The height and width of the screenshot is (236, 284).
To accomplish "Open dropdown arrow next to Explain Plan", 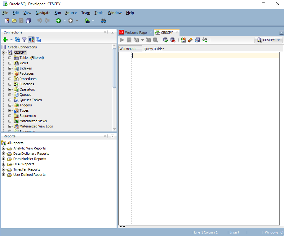I will (143, 40).
